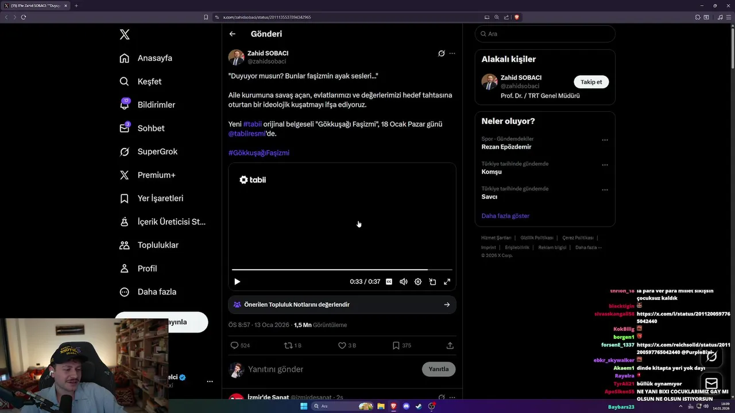Click the Ara search field on X

click(545, 34)
